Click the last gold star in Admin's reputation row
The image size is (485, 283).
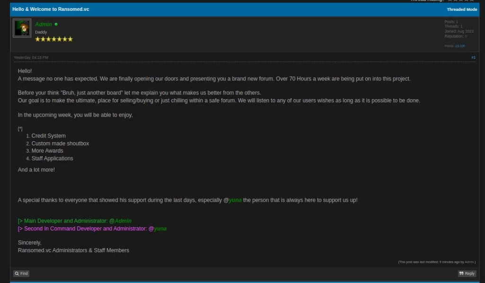tap(70, 39)
